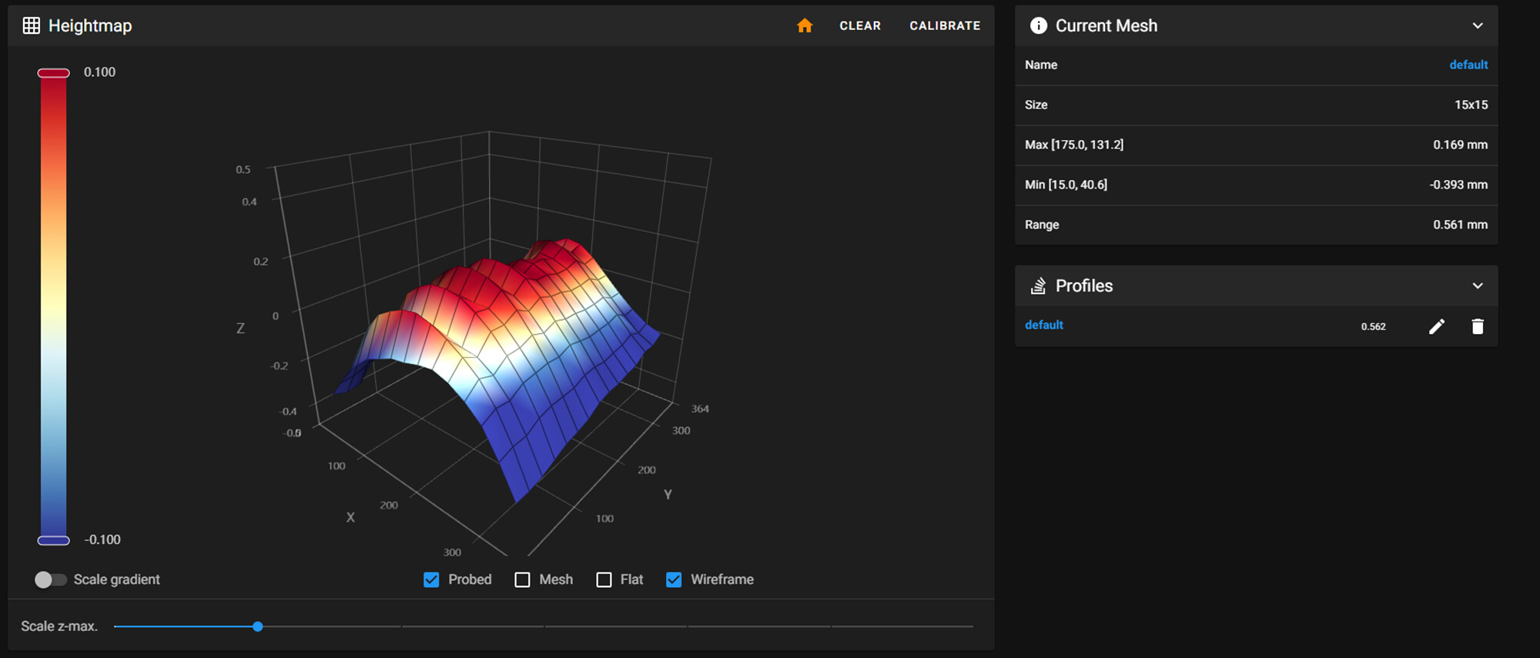Load the default profile link under Profiles

click(x=1044, y=325)
